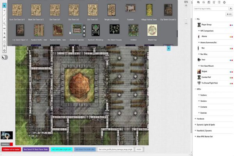
Task: Choose the Layers tool in left toolbar
Action: (4, 10)
